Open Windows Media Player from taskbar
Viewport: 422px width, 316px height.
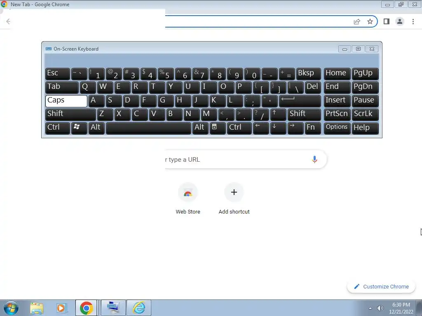[61, 308]
